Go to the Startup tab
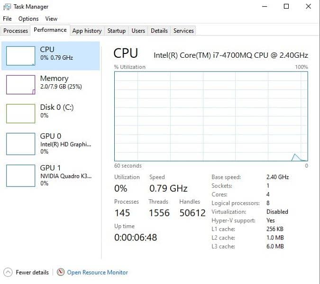The image size is (320, 284). (116, 31)
